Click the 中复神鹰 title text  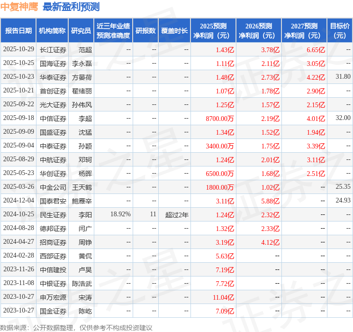tap(19, 7)
